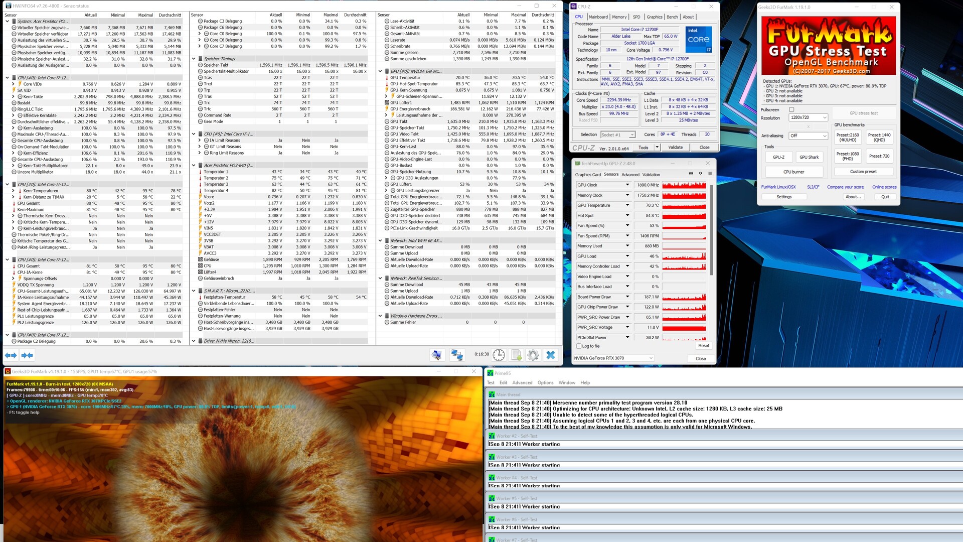This screenshot has height=542, width=963.
Task: Open HWiNFO sensor settings gear
Action: click(533, 355)
